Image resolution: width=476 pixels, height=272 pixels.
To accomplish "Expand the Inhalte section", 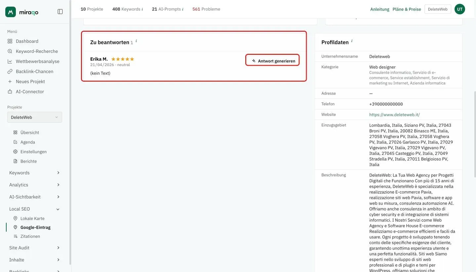I will coord(35,260).
